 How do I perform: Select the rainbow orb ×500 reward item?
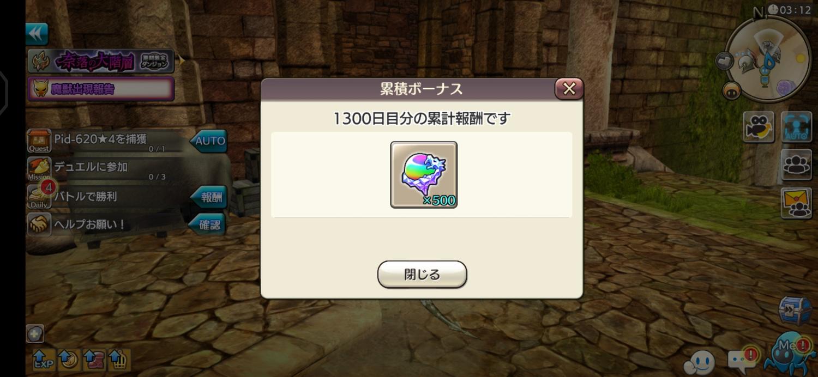(x=424, y=175)
